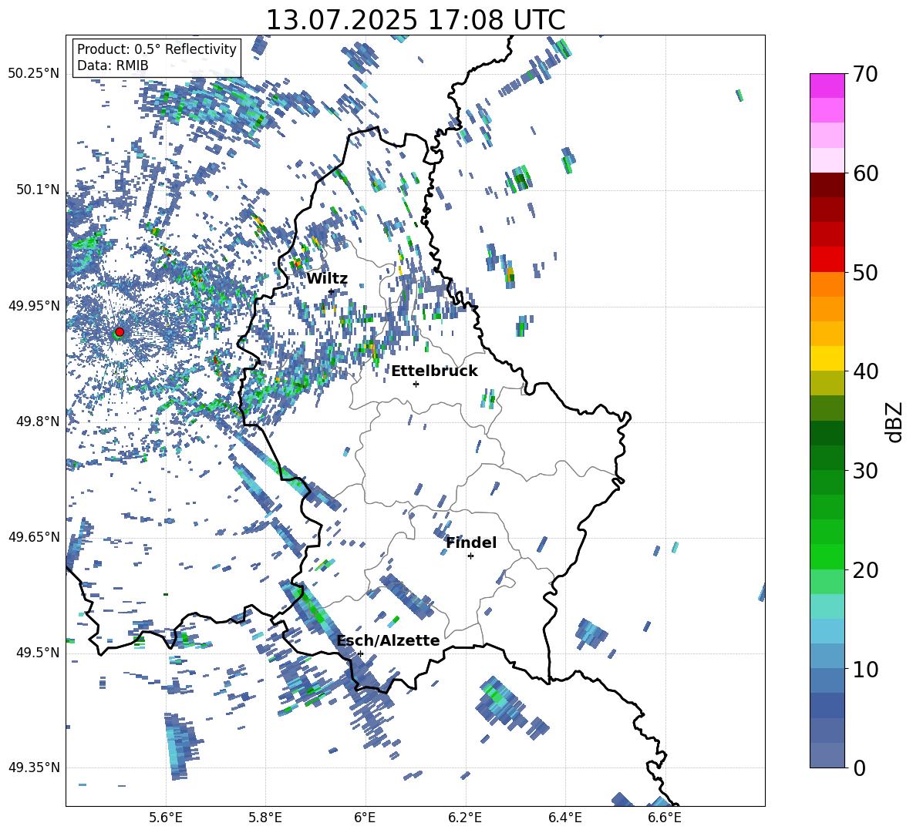Screen dimensions: 913x833
Task: Click the colorbar tick label 40
Action: (864, 371)
